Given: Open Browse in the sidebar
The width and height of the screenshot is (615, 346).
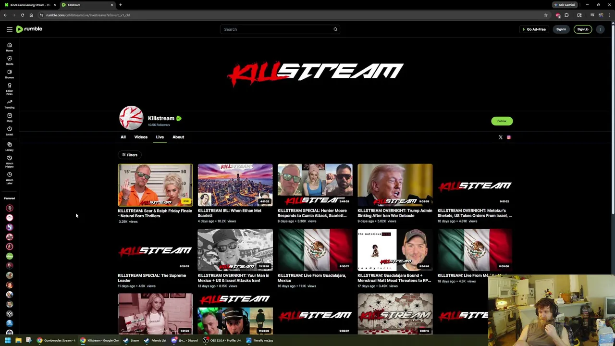Looking at the screenshot, I should tap(9, 74).
